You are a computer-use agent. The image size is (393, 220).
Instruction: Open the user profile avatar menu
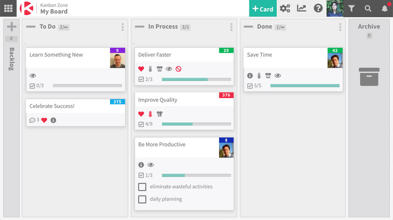[x=334, y=8]
